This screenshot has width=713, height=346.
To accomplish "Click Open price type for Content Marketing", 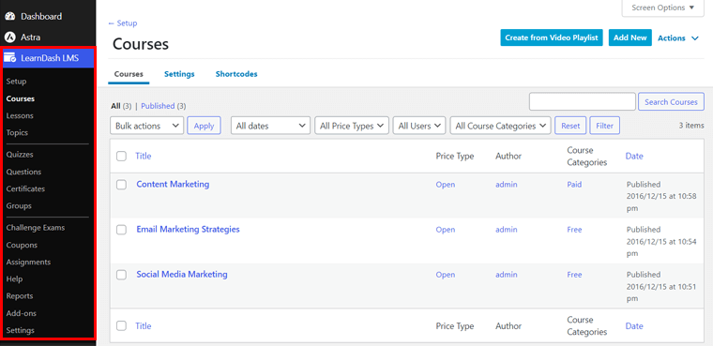I will coord(446,185).
